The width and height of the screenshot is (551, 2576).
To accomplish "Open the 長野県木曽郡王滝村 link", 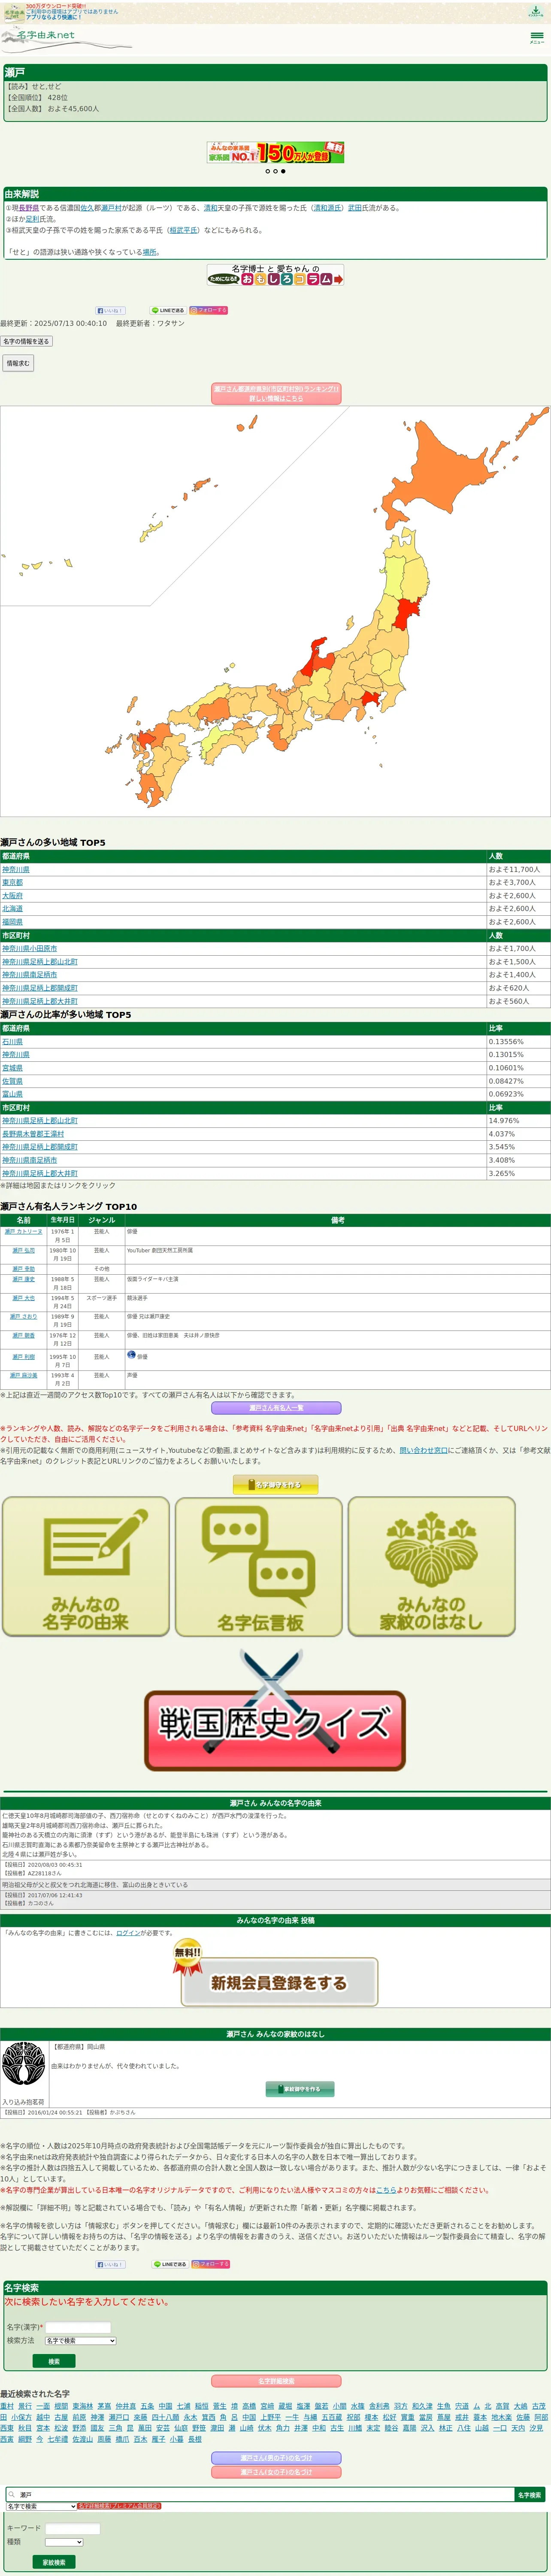I will (33, 1133).
